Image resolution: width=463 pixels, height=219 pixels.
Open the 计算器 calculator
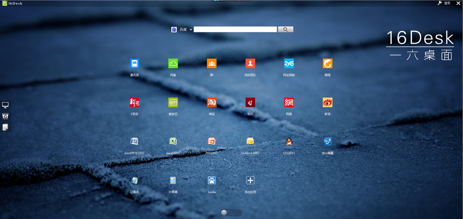173,180
